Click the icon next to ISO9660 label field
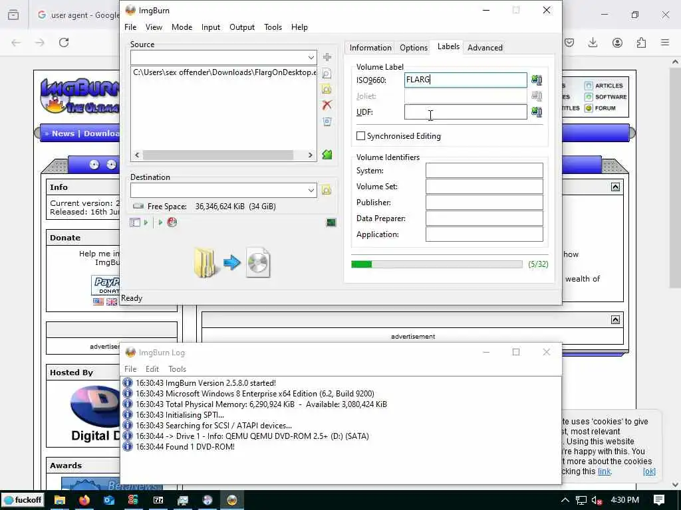This screenshot has height=510, width=681. (537, 80)
